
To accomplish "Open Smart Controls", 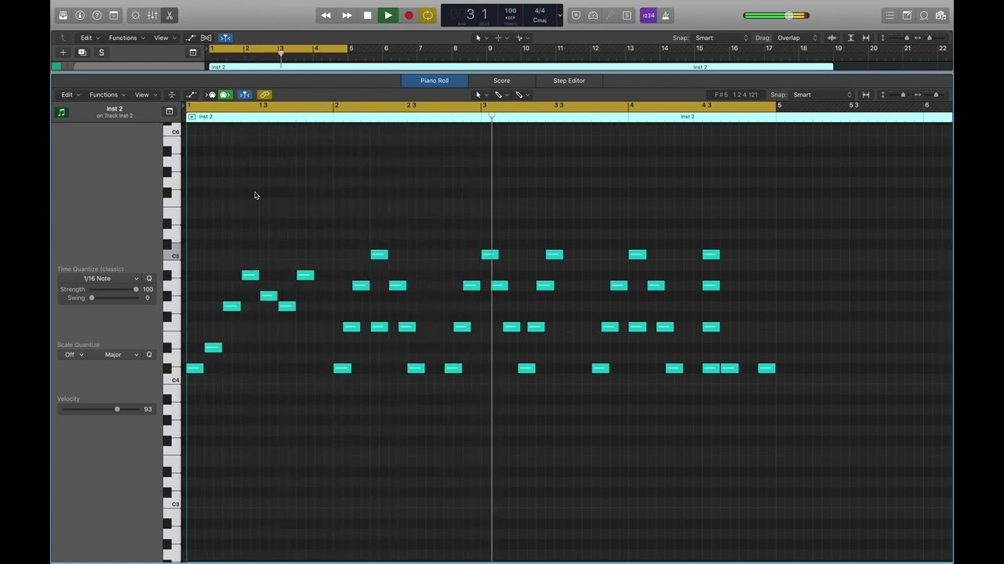I will (136, 16).
